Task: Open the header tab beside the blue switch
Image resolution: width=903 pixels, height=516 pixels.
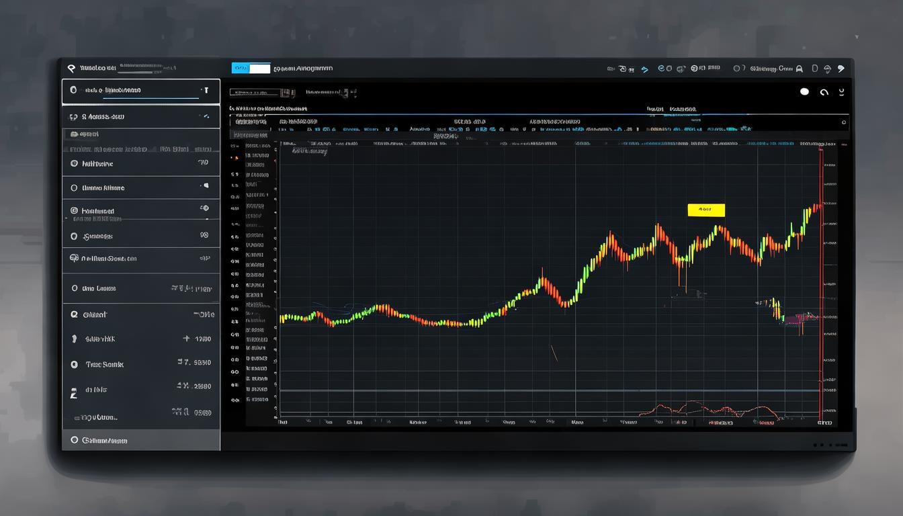Action: (304, 68)
